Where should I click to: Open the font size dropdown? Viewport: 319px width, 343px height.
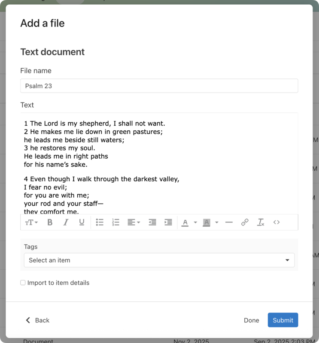coord(31,222)
